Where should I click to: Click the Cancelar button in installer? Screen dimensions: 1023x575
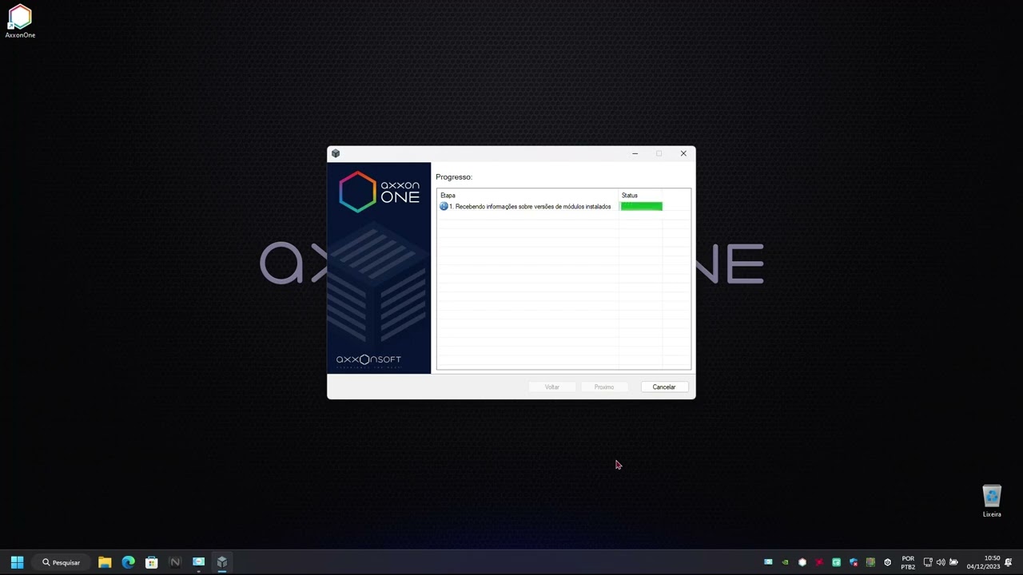(664, 387)
